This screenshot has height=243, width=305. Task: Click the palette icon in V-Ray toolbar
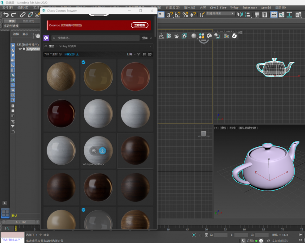tap(209, 36)
